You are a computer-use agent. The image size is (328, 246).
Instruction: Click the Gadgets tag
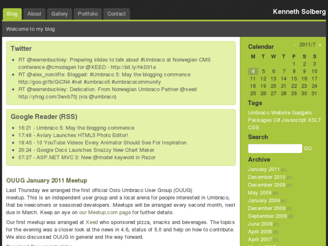pyautogui.click(x=302, y=113)
